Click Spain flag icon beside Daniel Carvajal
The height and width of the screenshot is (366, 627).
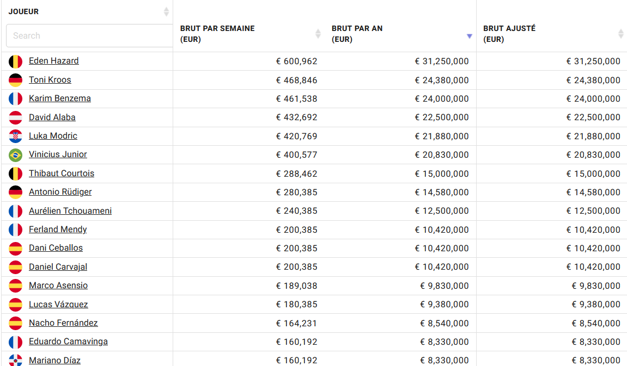coord(16,267)
